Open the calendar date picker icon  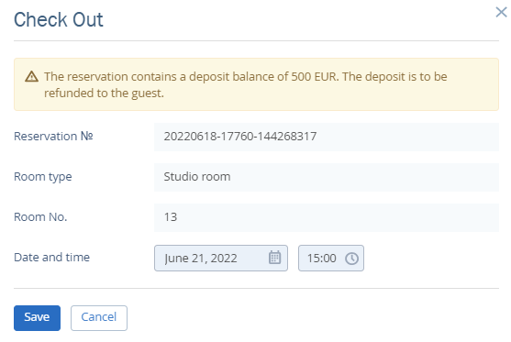point(274,258)
